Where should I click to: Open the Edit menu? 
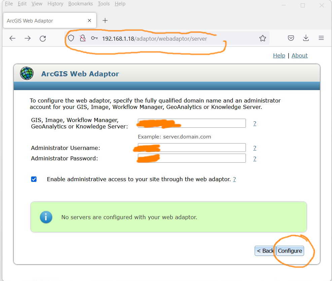tap(22, 4)
